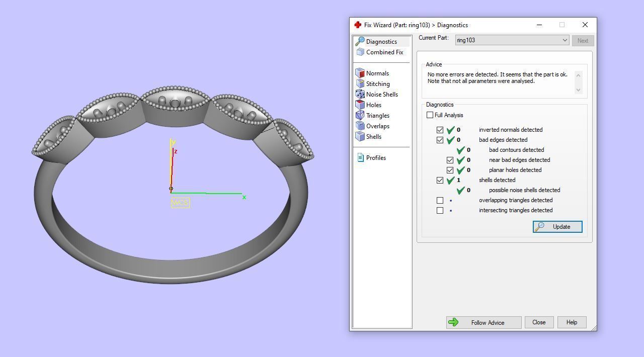This screenshot has height=357, width=644.
Task: Select the Triangles tool icon
Action: click(x=360, y=116)
